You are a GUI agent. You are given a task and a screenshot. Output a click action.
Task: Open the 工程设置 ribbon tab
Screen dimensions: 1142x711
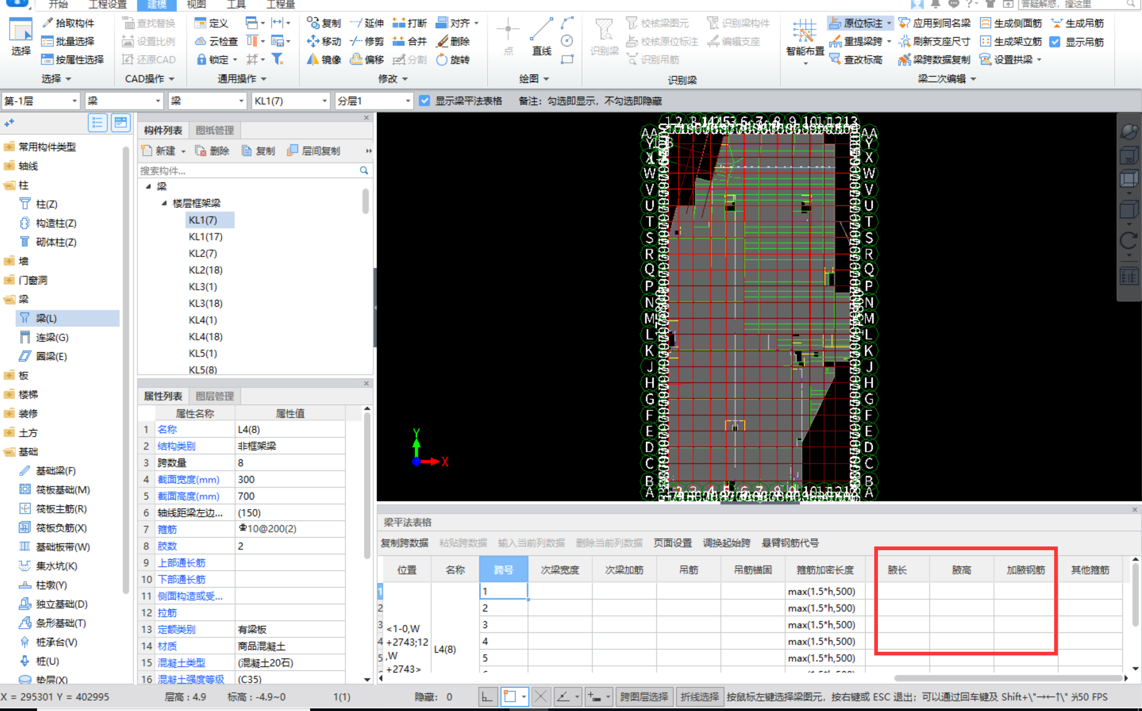click(107, 5)
